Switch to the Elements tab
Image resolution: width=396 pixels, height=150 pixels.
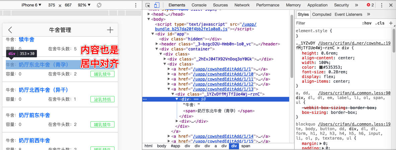tap(177, 5)
